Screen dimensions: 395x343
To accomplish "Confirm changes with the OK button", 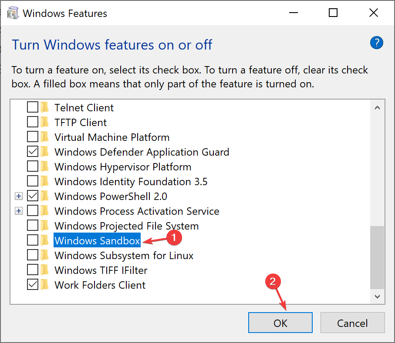I will pos(280,323).
